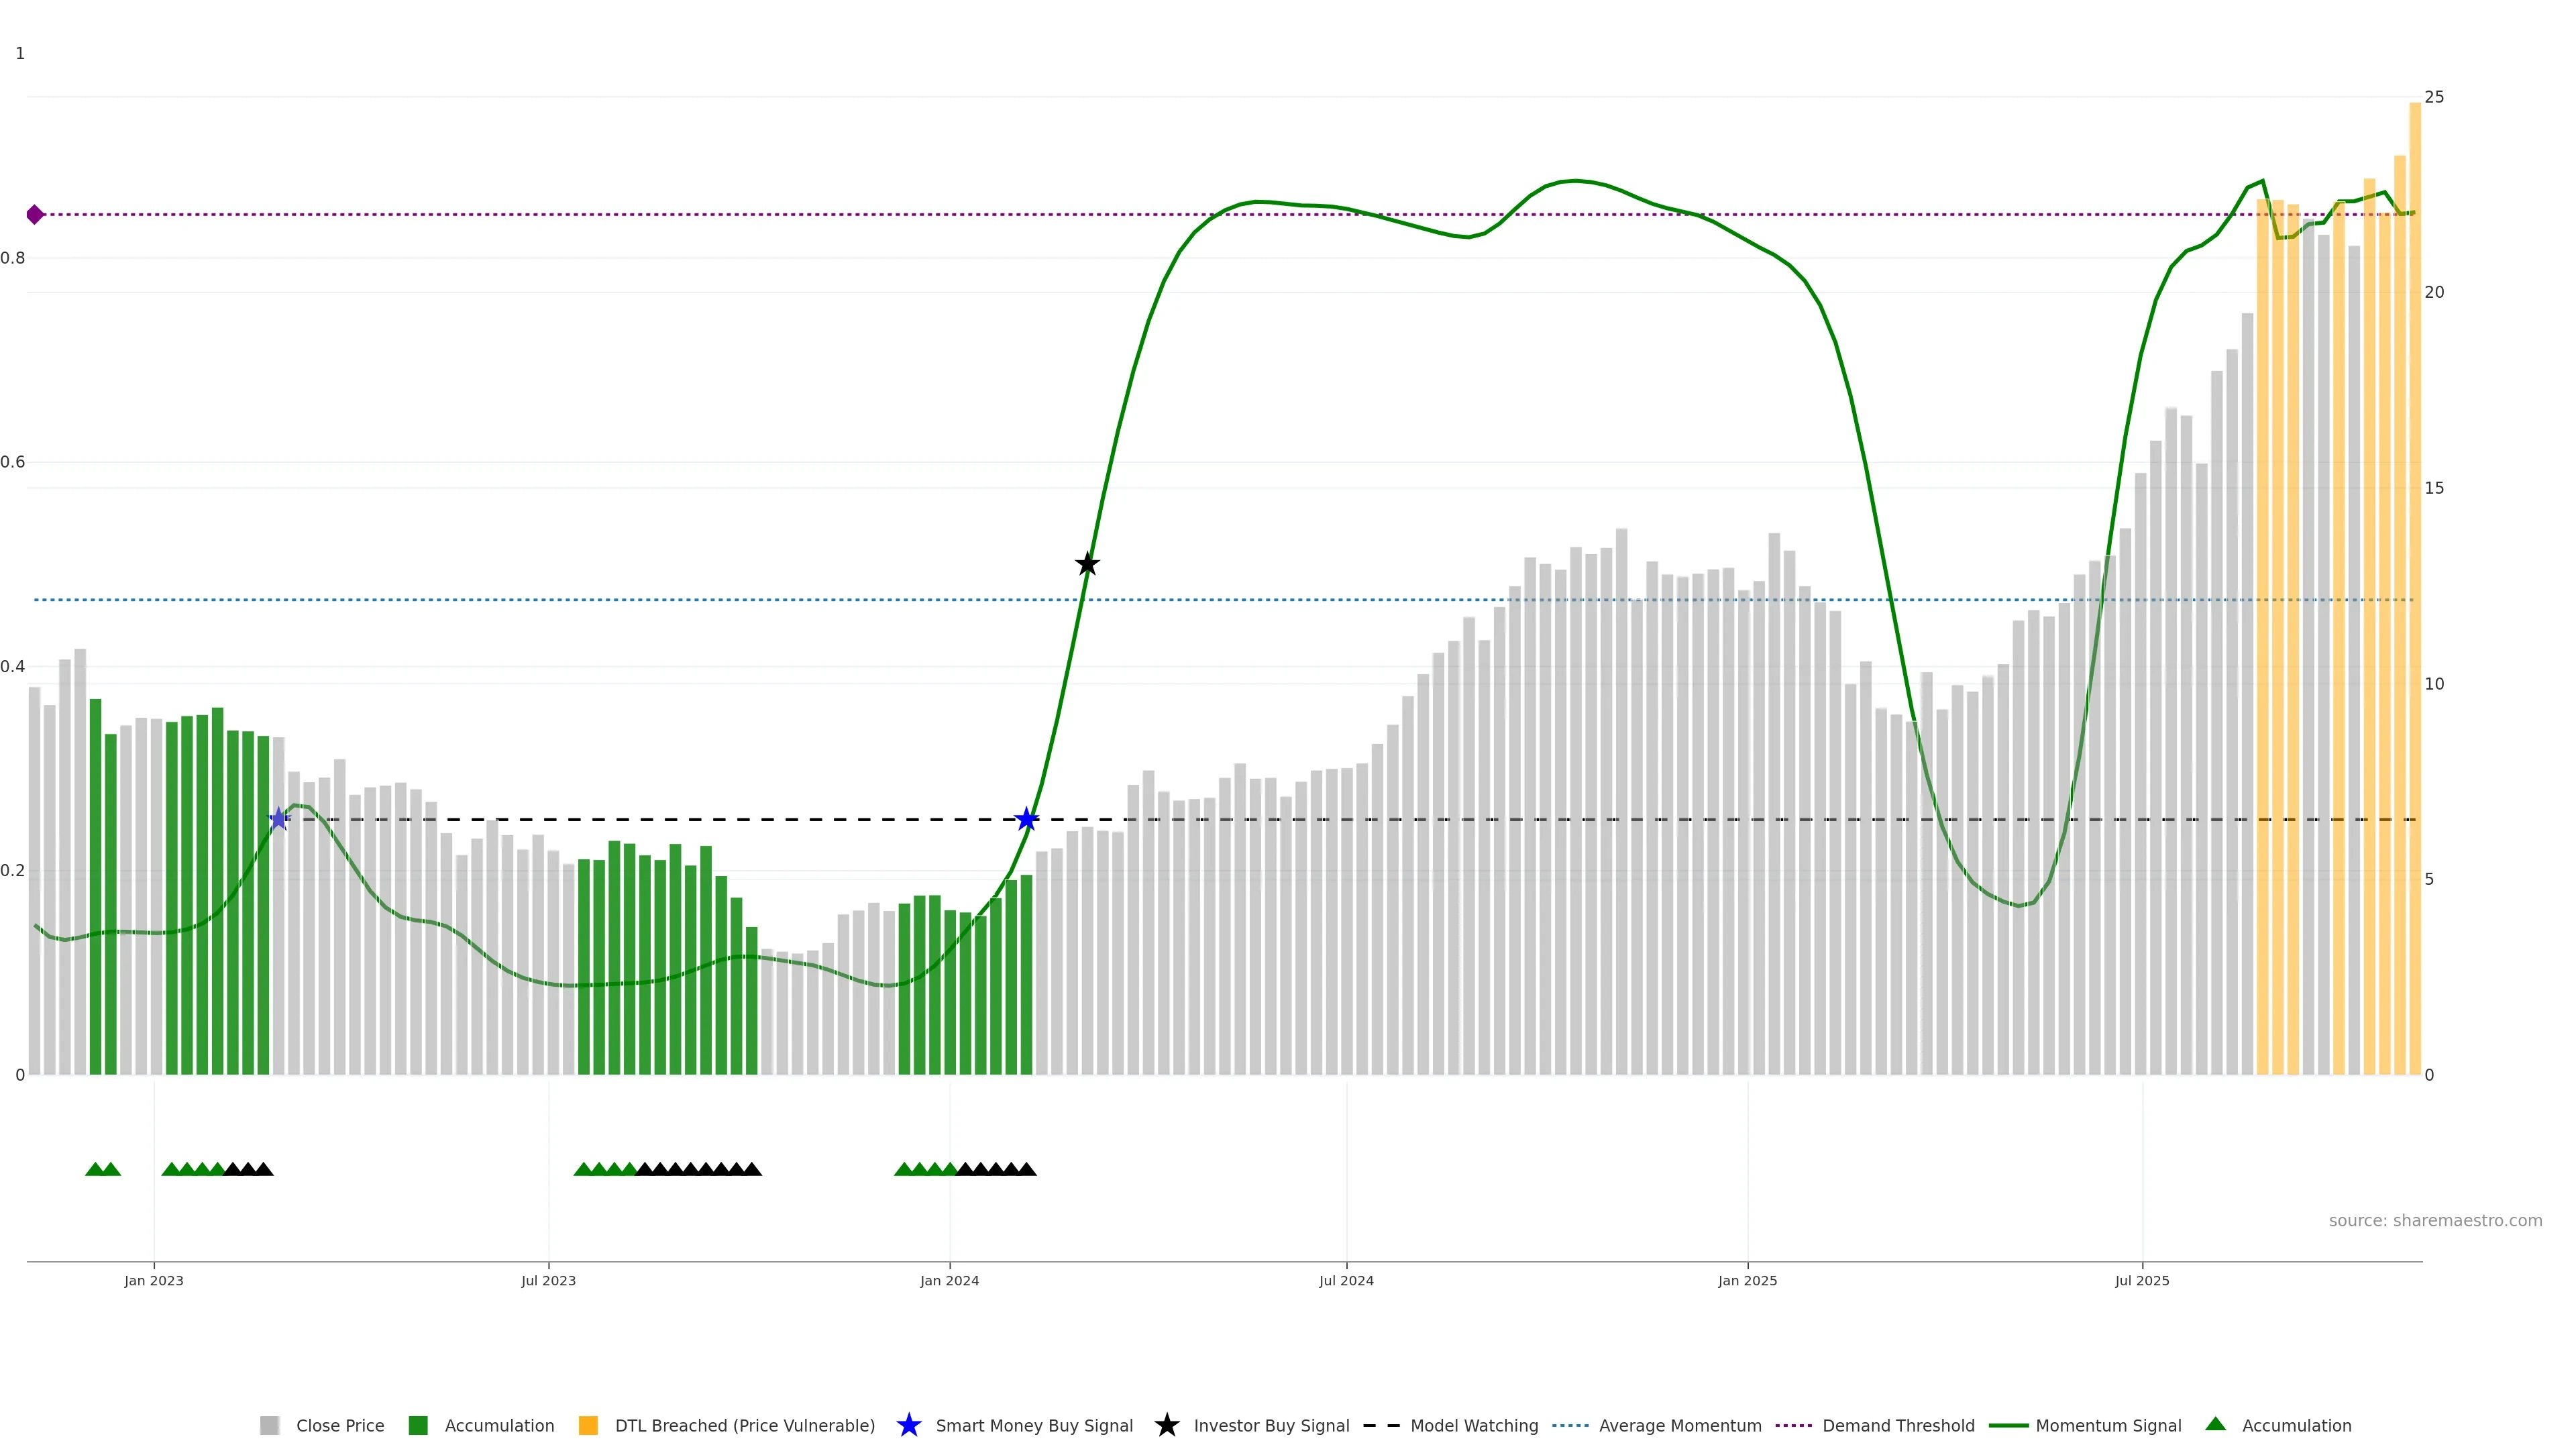The height and width of the screenshot is (1449, 2576).
Task: Click the source: sharemaestro.com text
Action: pyautogui.click(x=2435, y=1220)
